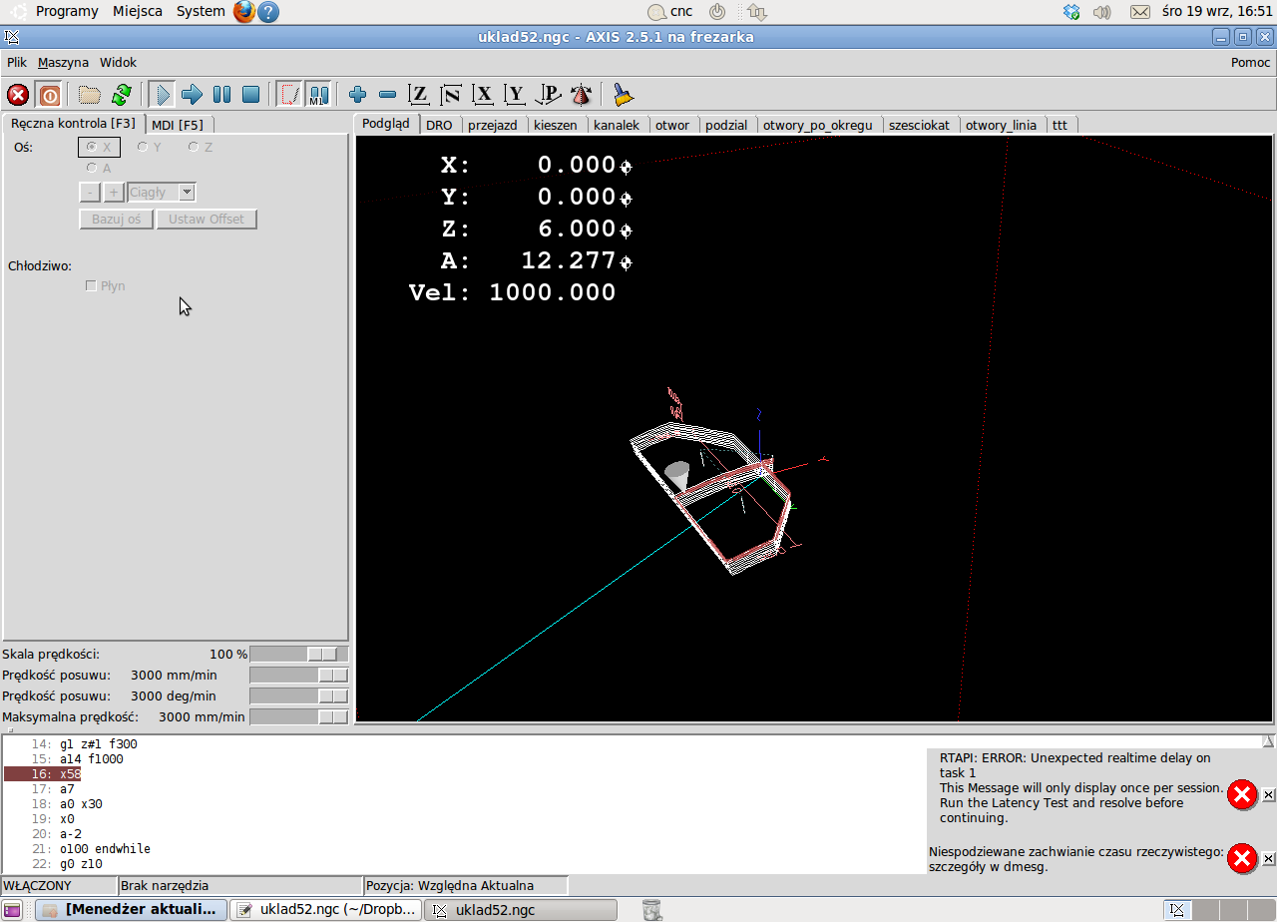Open help icon in top panel
The height and width of the screenshot is (922, 1277).
pyautogui.click(x=268, y=12)
